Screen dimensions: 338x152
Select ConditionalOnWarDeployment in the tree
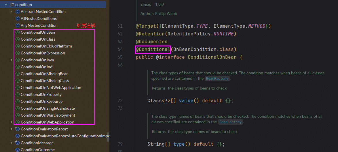pos(48,115)
